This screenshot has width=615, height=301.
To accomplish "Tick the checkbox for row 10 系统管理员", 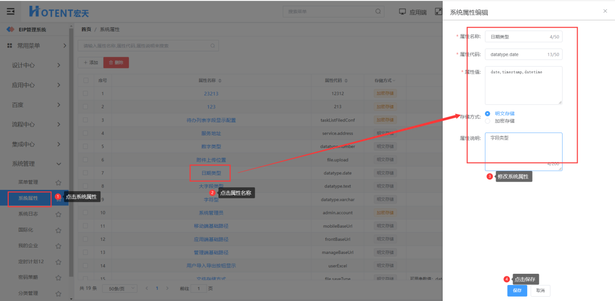I will (x=86, y=213).
